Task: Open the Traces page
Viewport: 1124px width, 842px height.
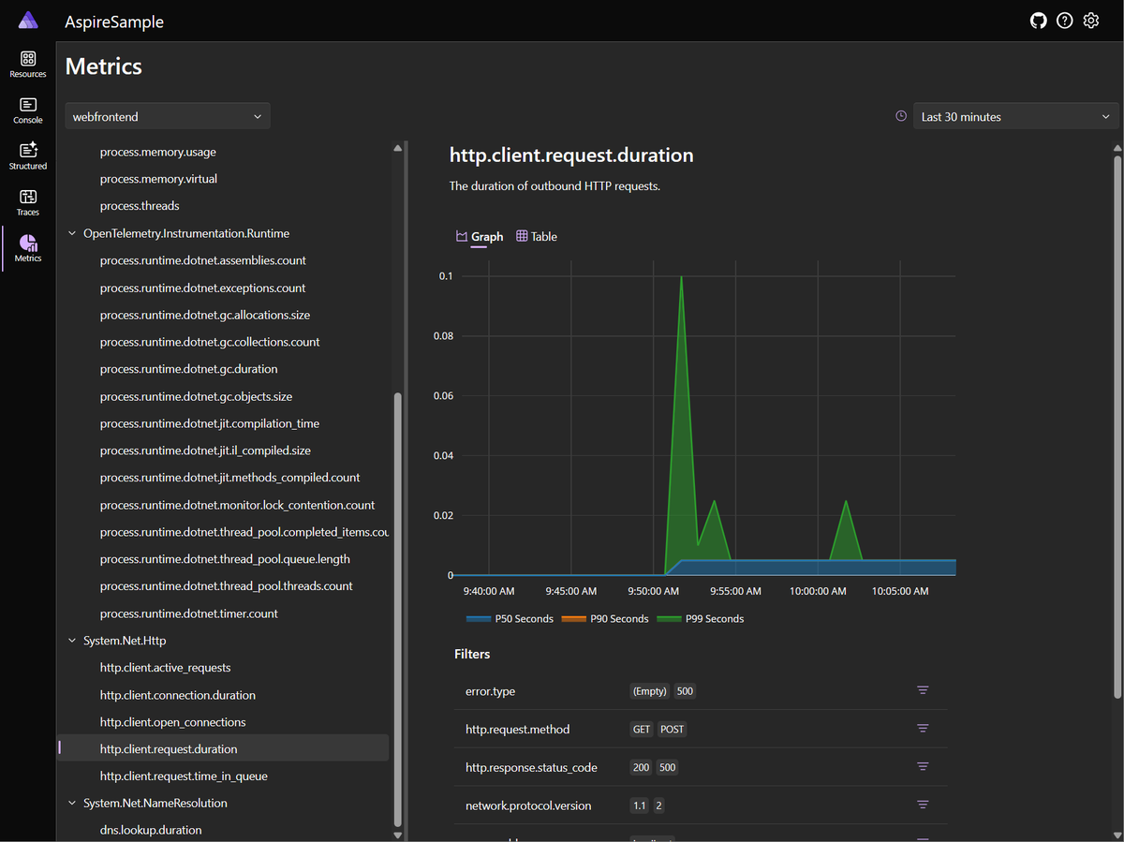Action: click(28, 202)
